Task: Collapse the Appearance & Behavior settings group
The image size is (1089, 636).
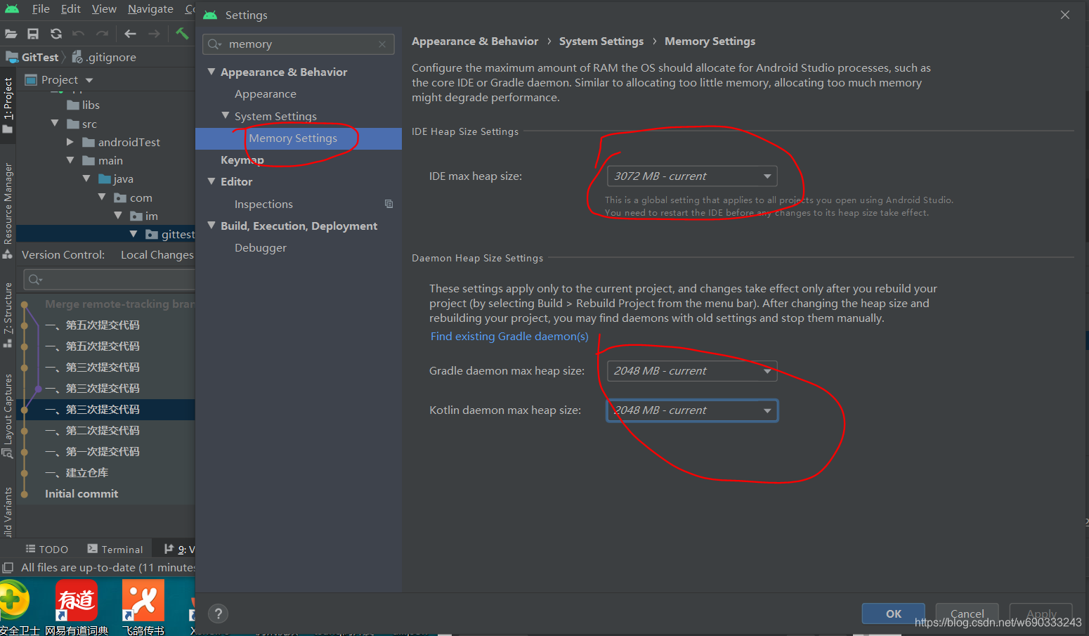Action: pyautogui.click(x=211, y=72)
